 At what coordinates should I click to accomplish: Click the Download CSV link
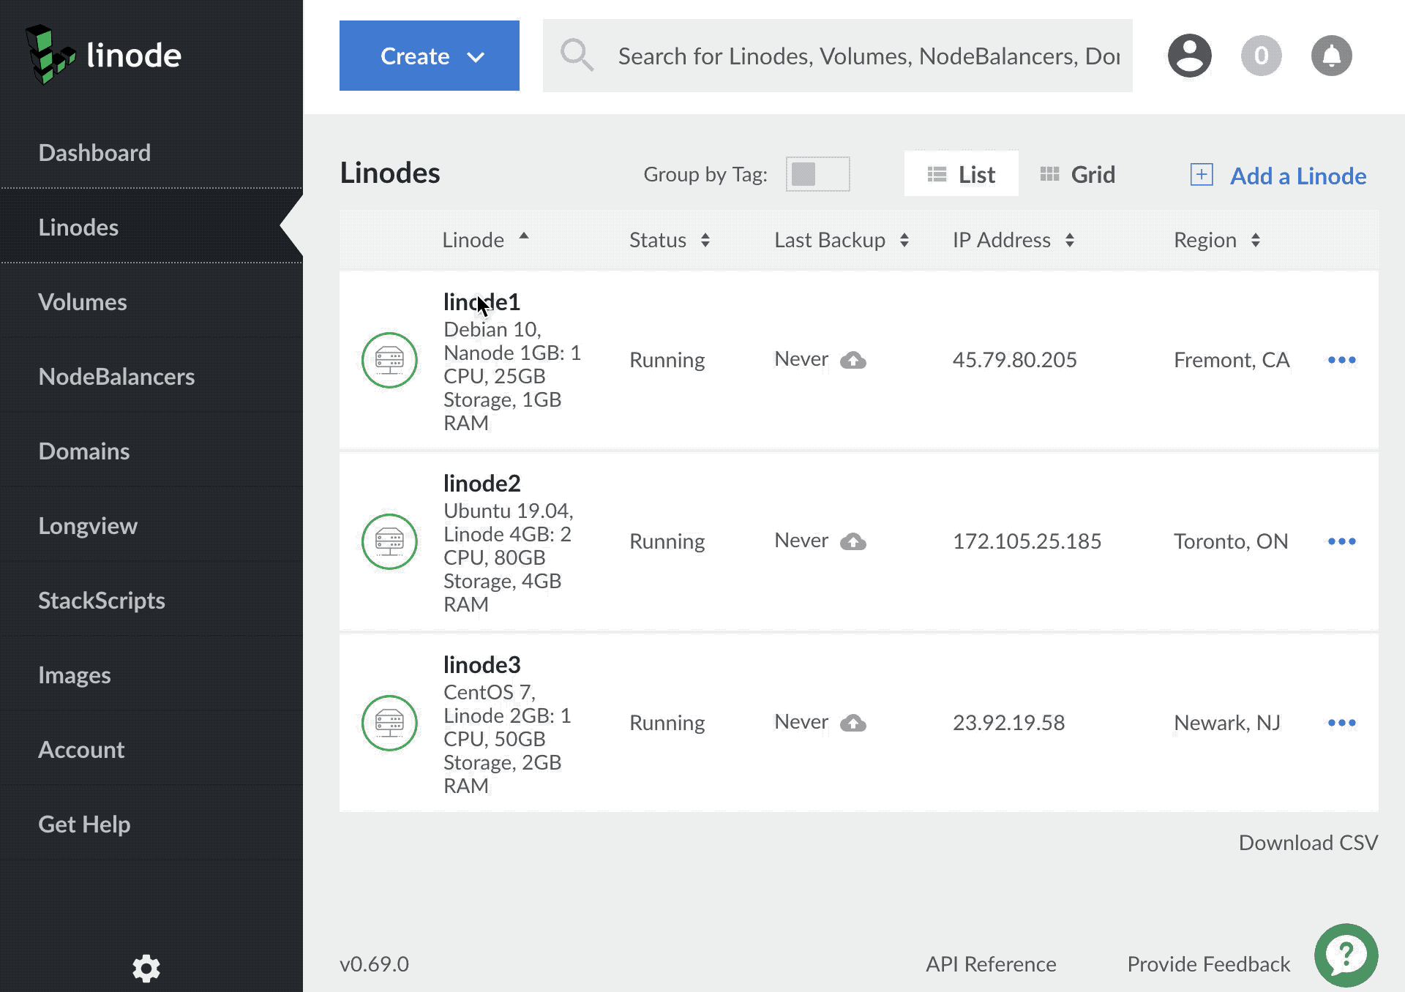[x=1308, y=843]
